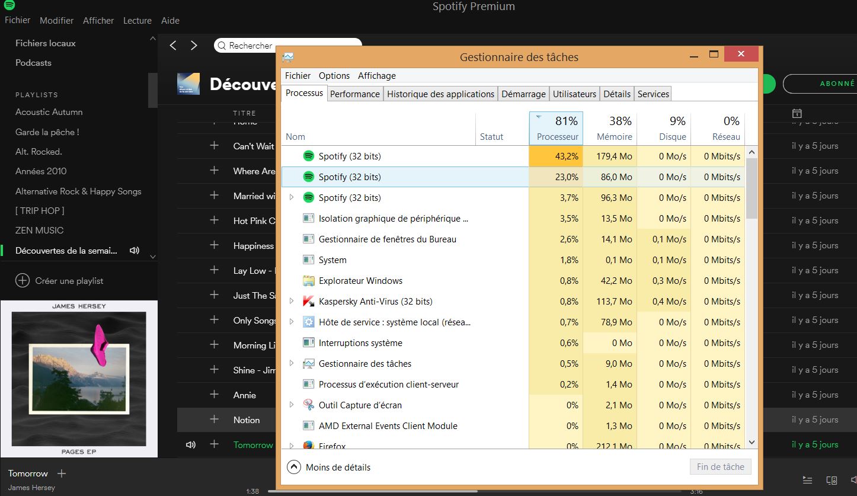The width and height of the screenshot is (857, 496).
Task: Sort by the Mémoire column header
Action: tap(610, 129)
